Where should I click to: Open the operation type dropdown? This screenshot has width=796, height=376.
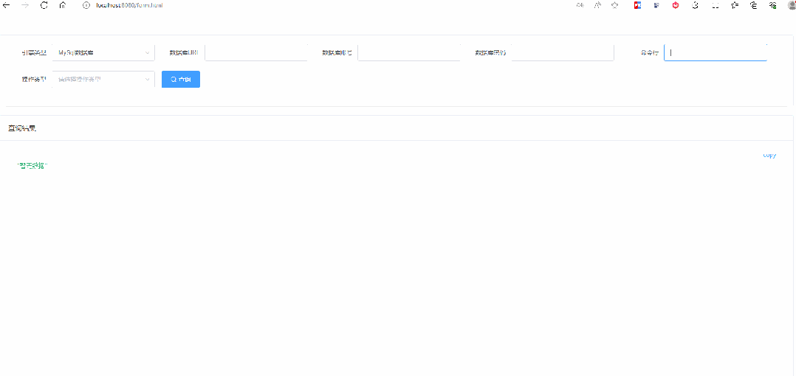pos(103,79)
